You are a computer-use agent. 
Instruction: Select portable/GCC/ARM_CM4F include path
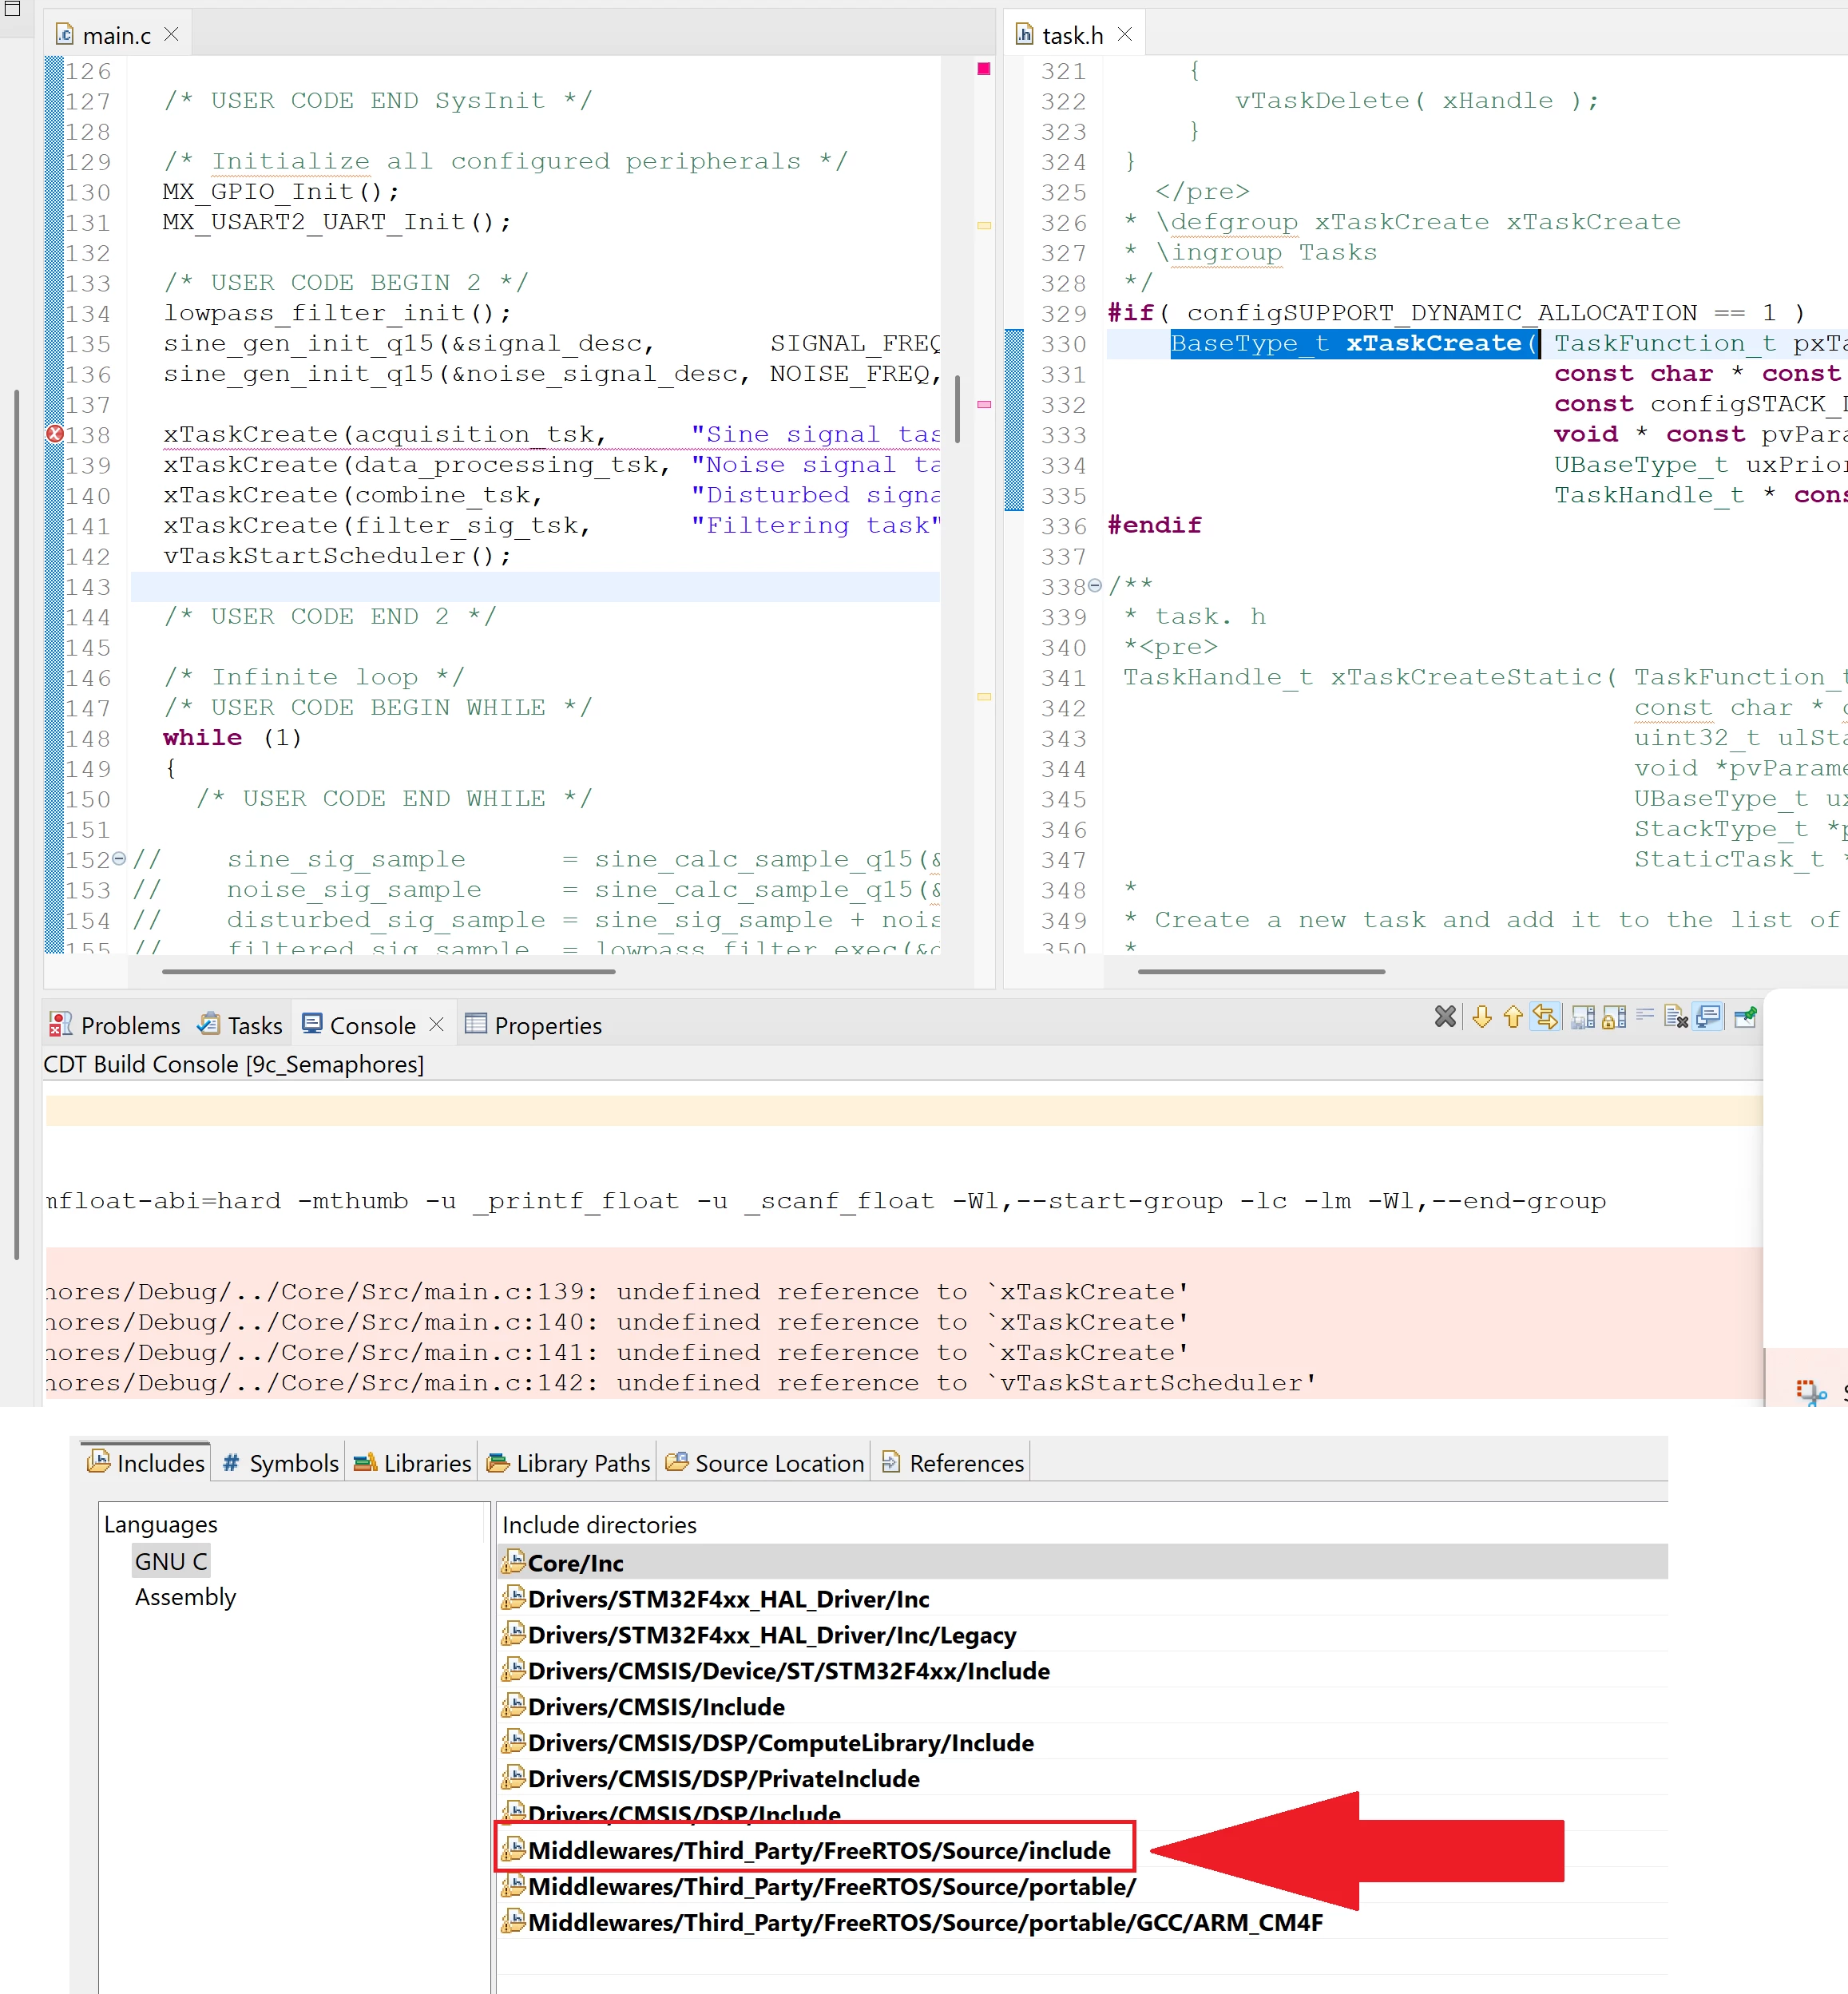pos(1083,1922)
